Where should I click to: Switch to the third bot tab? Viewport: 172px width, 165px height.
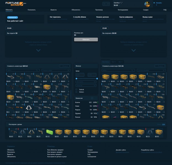coord(120,62)
